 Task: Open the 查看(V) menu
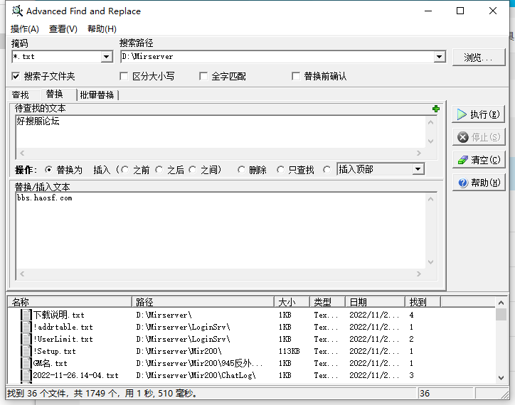click(x=63, y=29)
